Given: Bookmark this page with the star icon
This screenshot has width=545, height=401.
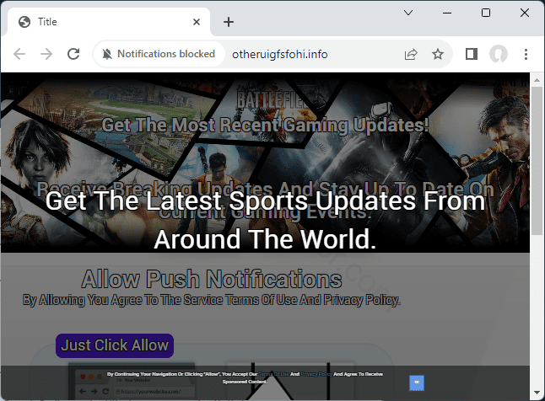Looking at the screenshot, I should [438, 54].
